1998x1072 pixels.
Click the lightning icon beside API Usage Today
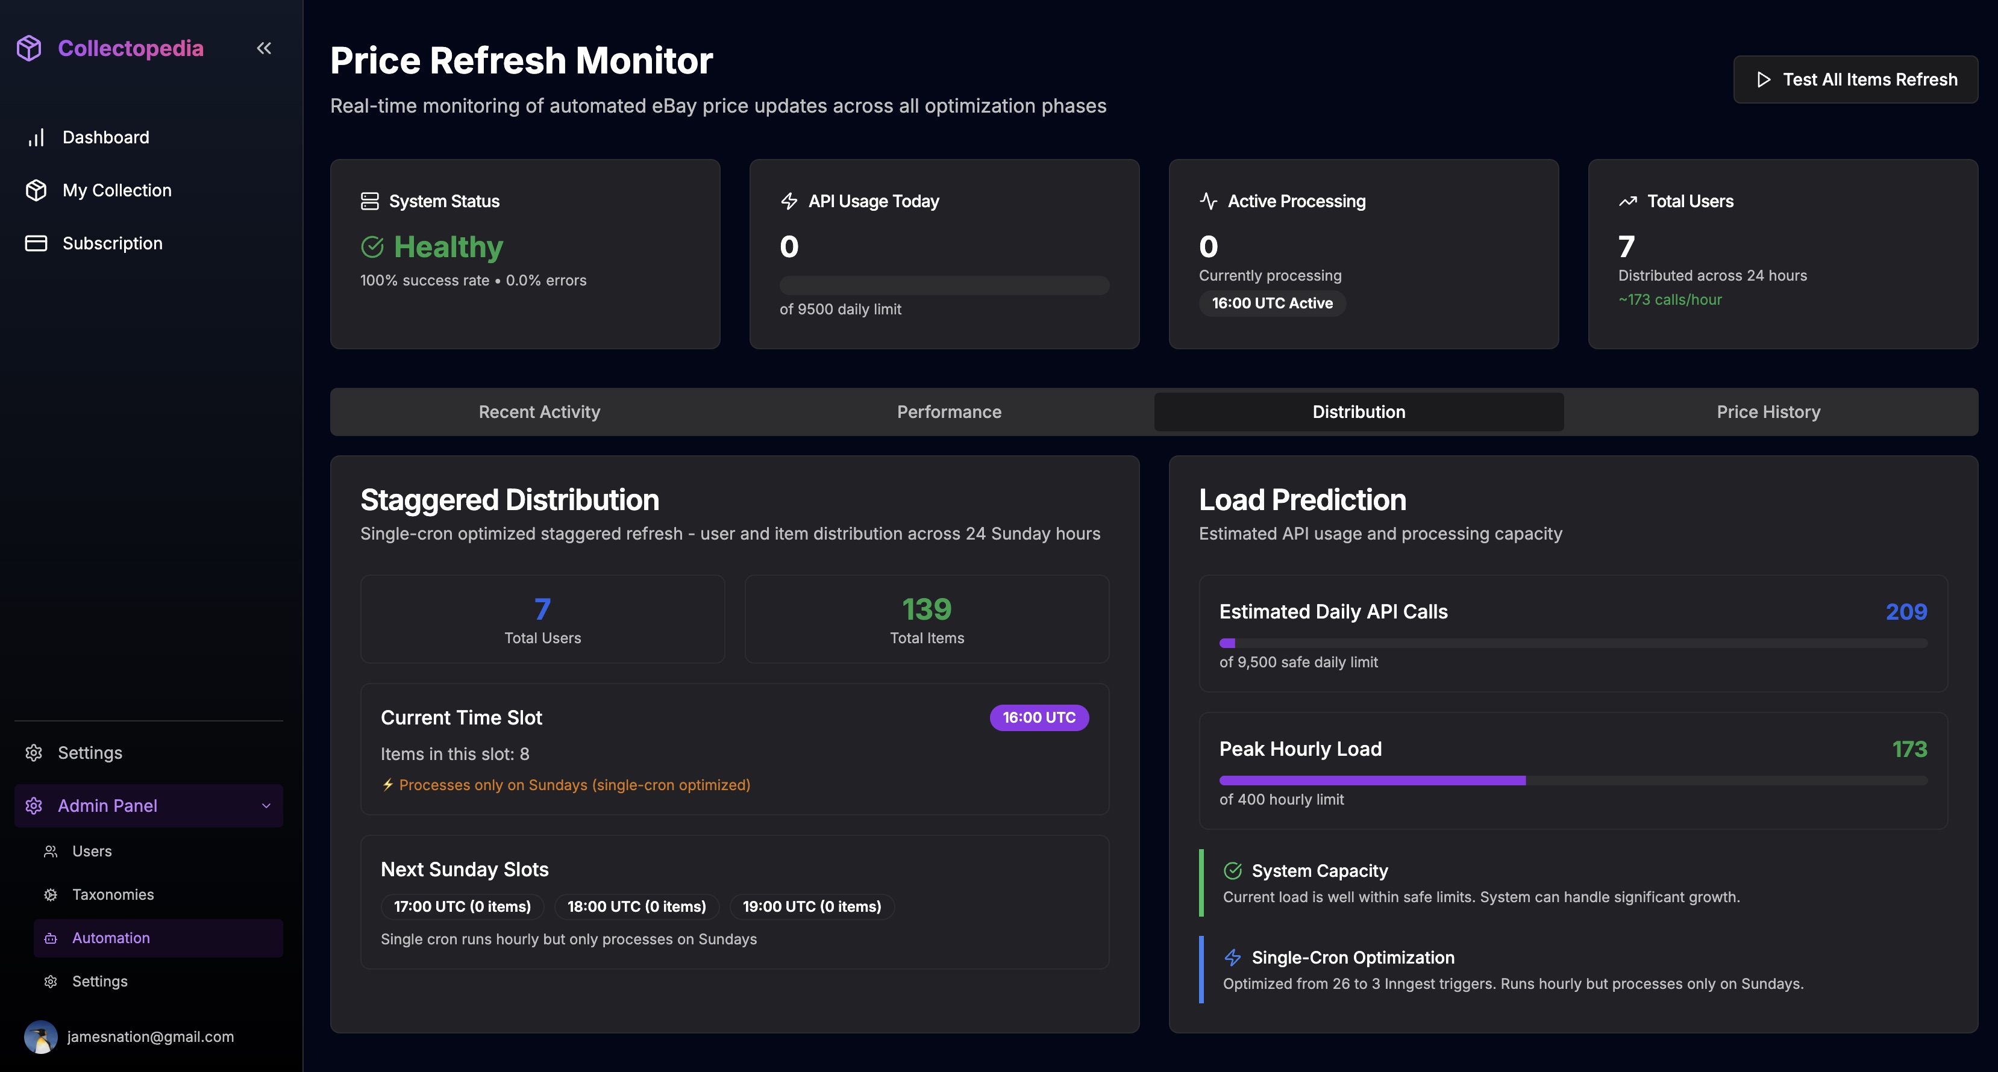pos(789,200)
